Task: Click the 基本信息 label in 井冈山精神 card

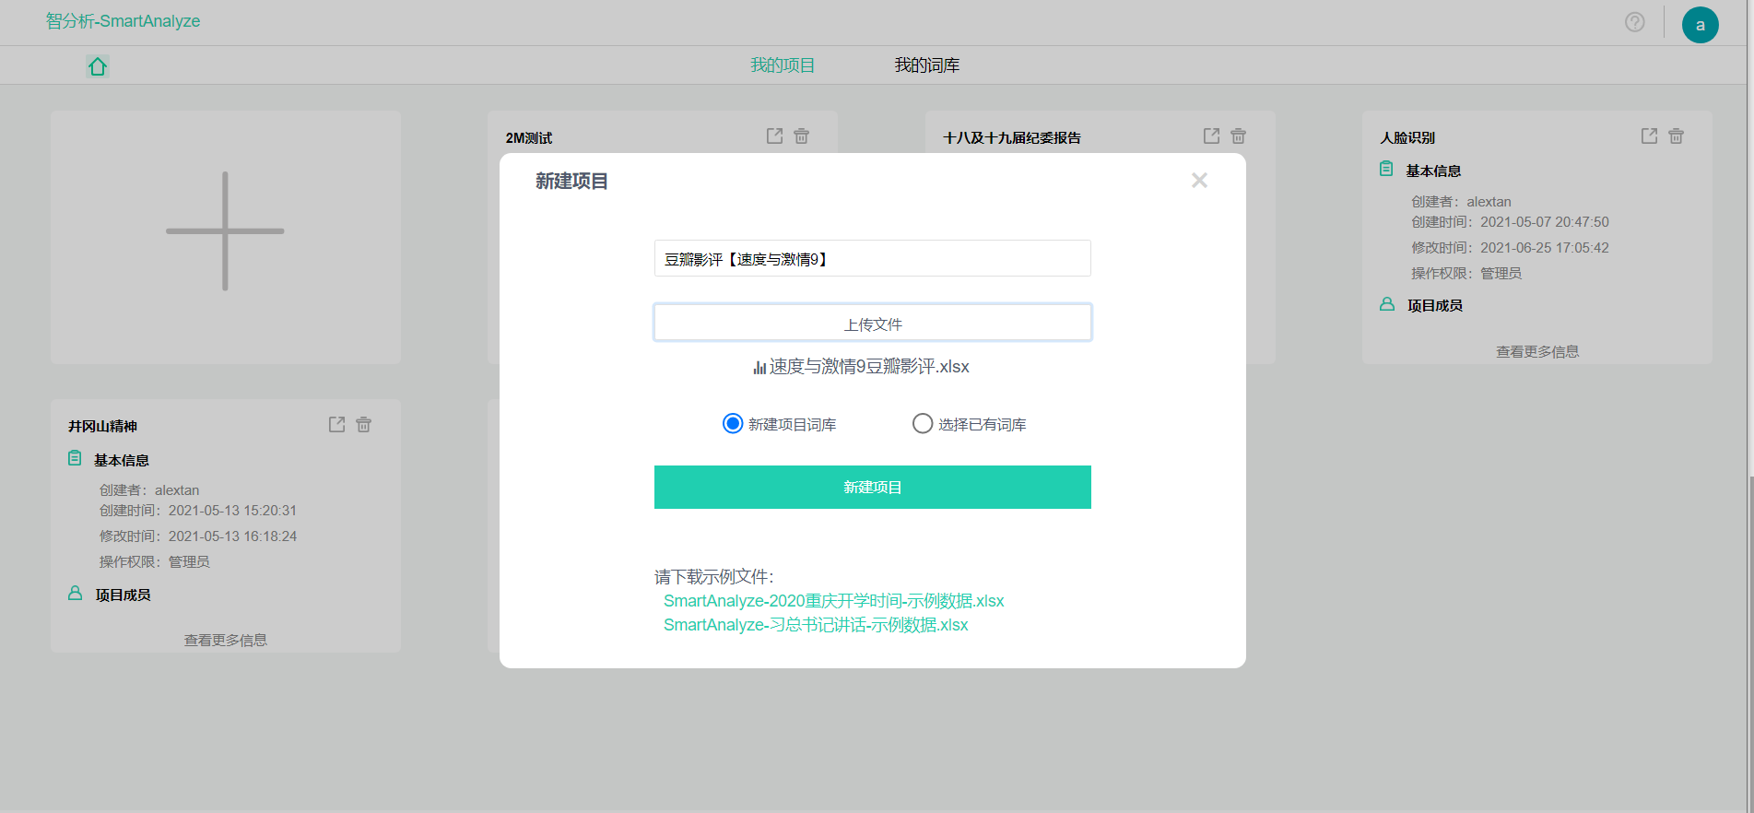Action: click(x=122, y=461)
